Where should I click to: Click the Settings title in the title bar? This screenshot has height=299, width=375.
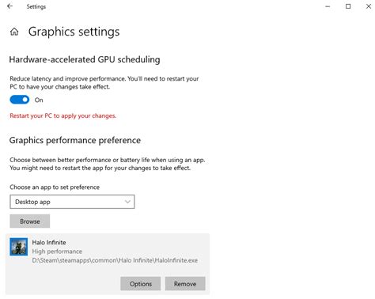(36, 6)
